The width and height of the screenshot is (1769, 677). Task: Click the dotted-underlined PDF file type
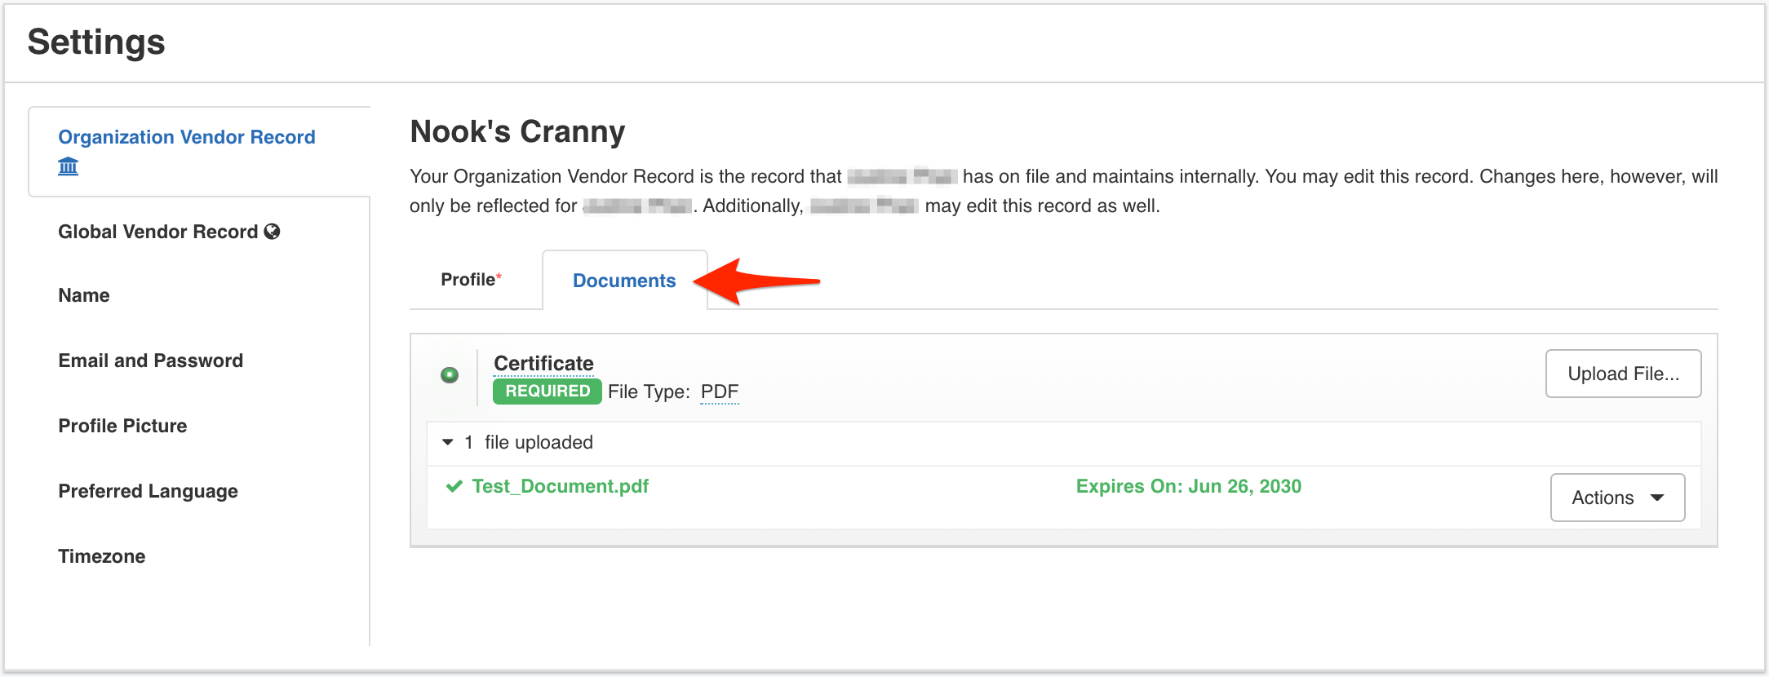point(720,392)
